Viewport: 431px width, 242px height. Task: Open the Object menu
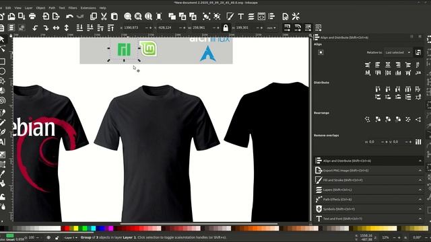(40, 8)
